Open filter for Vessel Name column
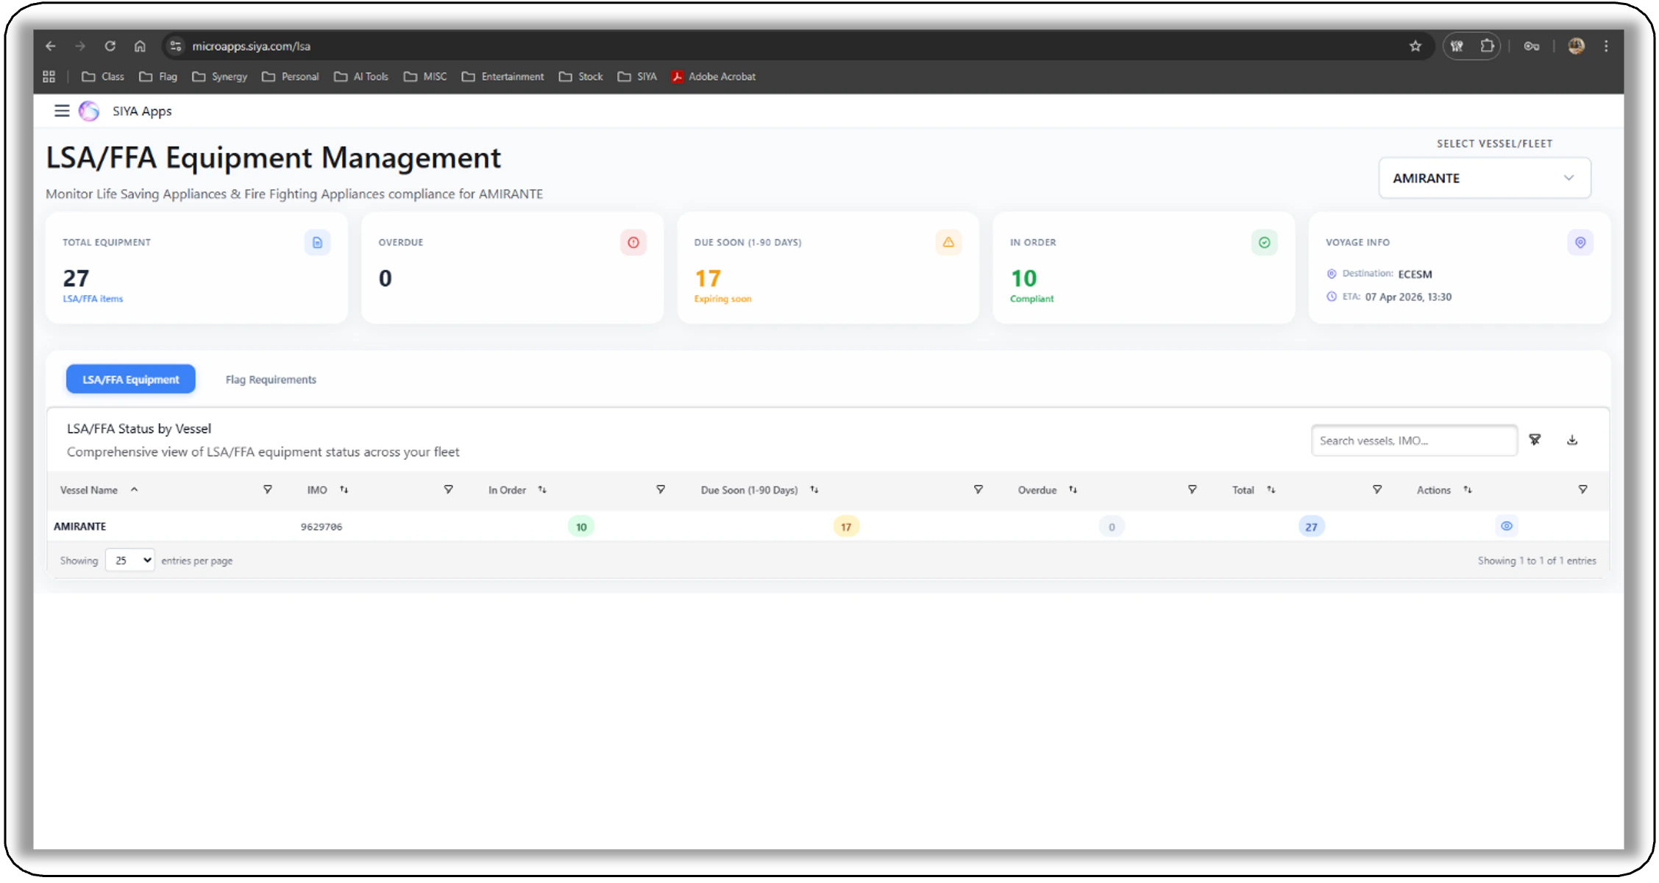1659x883 pixels. tap(268, 490)
